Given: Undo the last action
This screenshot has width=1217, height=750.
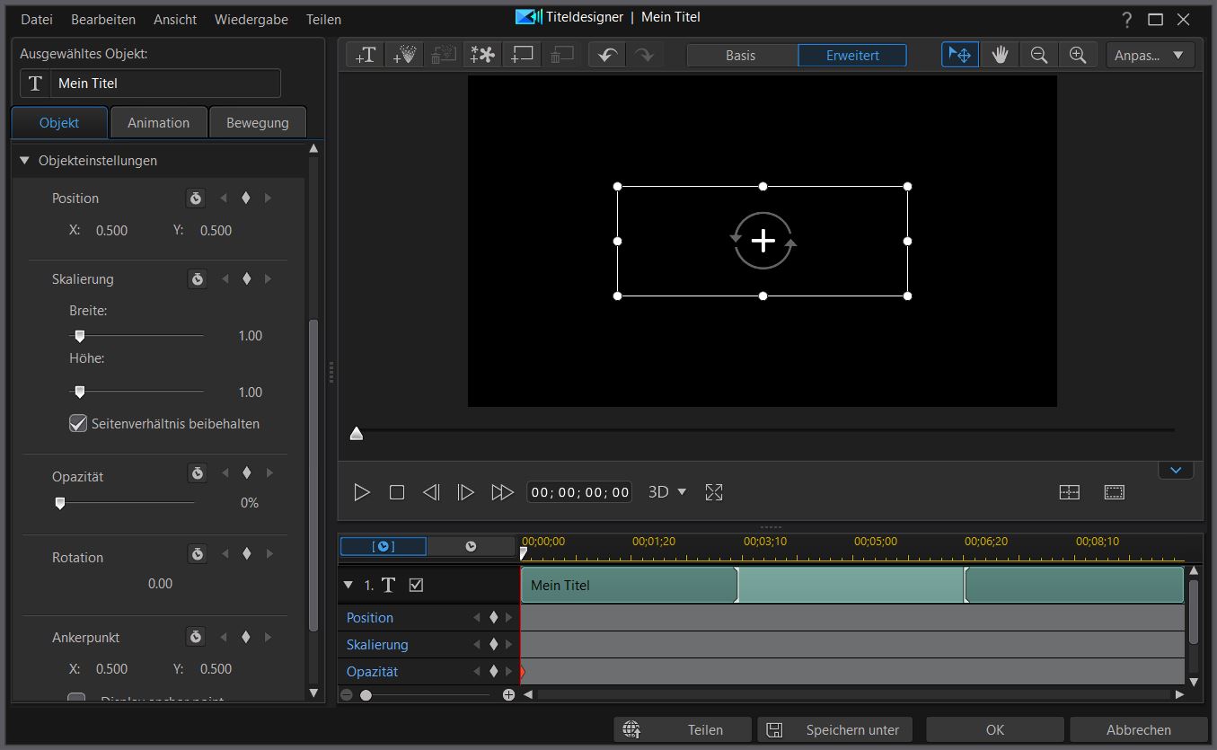Looking at the screenshot, I should pyautogui.click(x=606, y=54).
